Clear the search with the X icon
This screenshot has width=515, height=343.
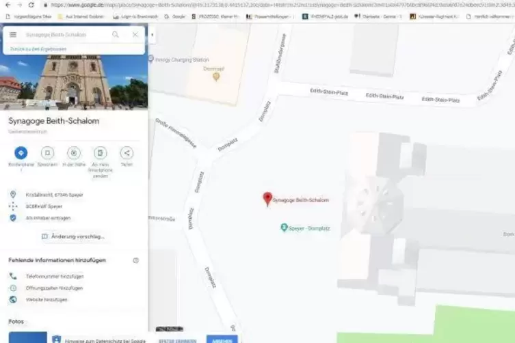135,34
